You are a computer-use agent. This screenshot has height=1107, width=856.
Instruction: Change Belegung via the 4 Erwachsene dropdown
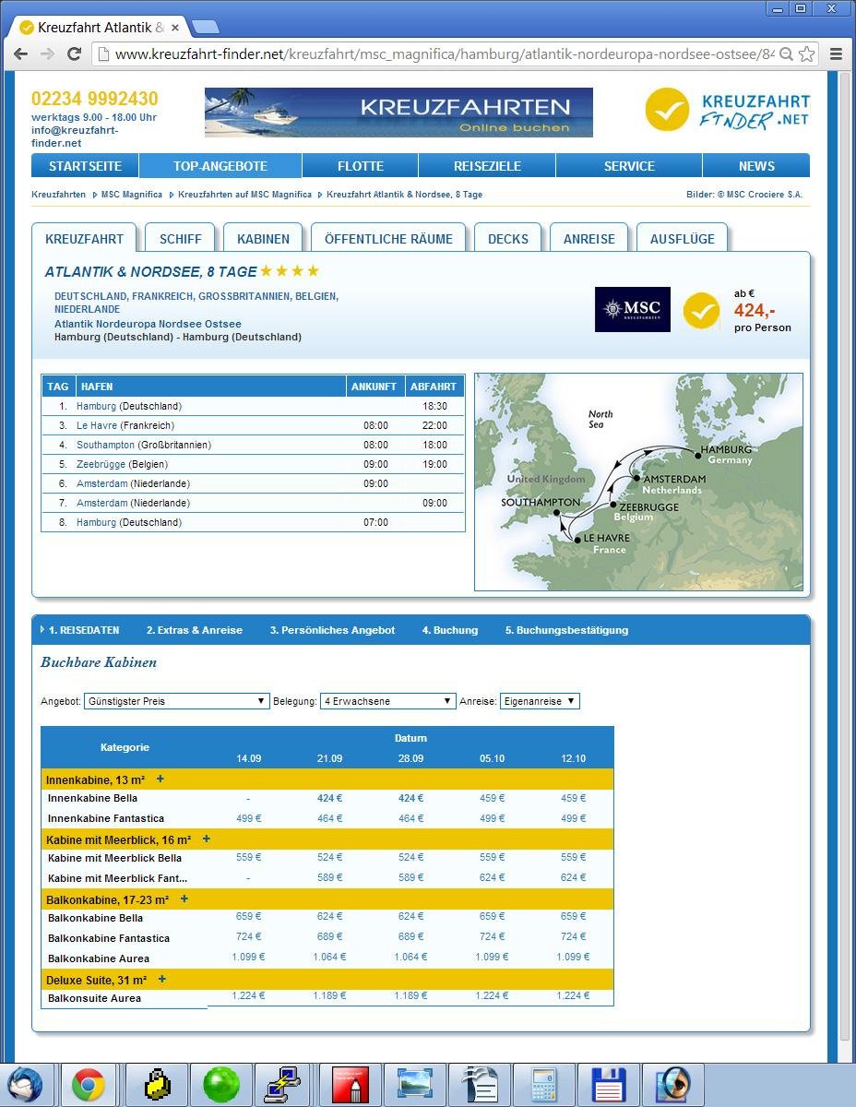click(386, 701)
